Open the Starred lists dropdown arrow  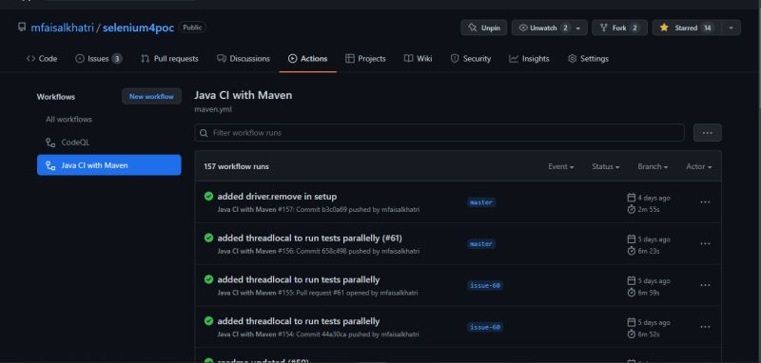click(x=731, y=29)
